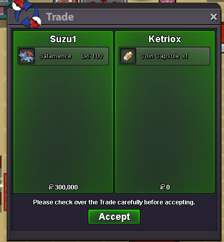Click Ketriox's 0 money offer
Screen dimensions: 224x242
[x=165, y=187]
